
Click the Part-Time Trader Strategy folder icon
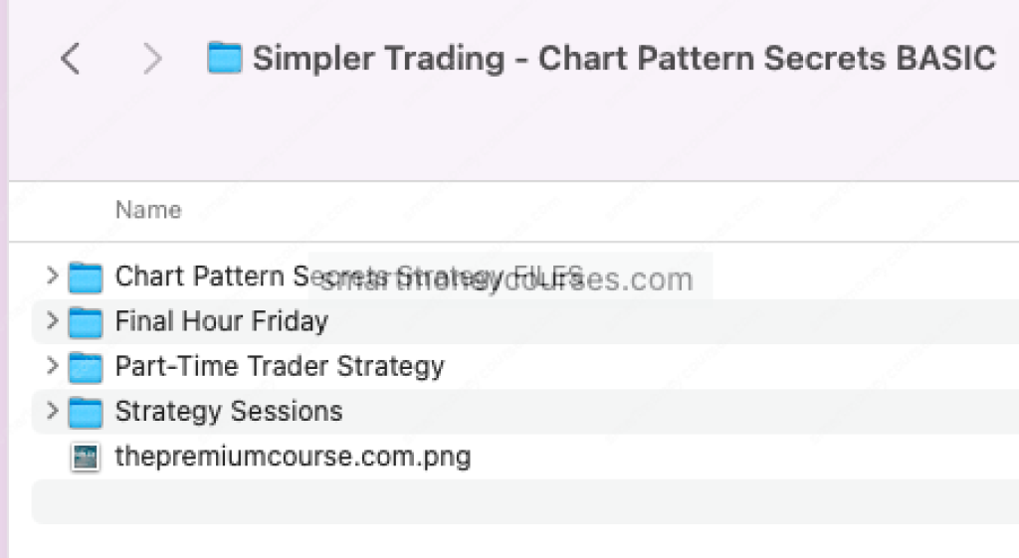(x=86, y=366)
